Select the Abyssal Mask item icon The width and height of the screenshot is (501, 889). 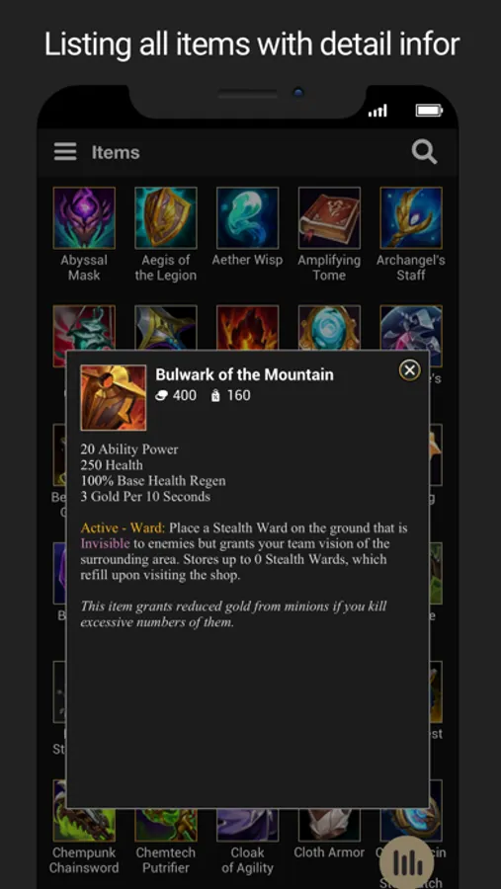pos(84,217)
